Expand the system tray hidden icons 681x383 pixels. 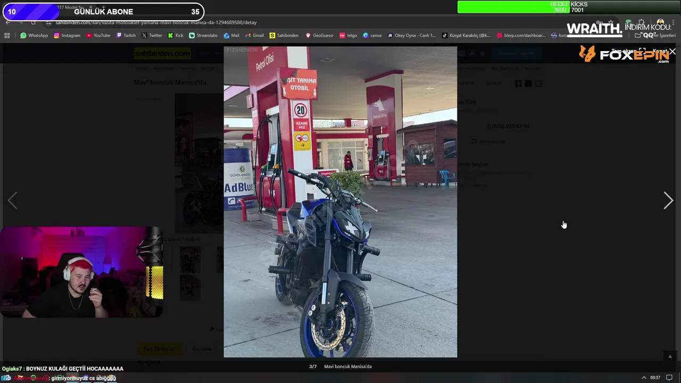(x=643, y=378)
